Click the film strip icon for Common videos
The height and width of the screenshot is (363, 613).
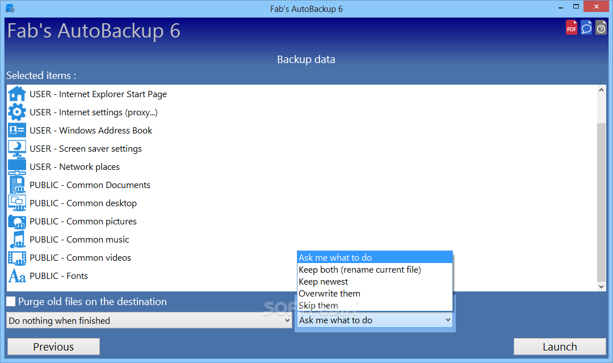[17, 258]
